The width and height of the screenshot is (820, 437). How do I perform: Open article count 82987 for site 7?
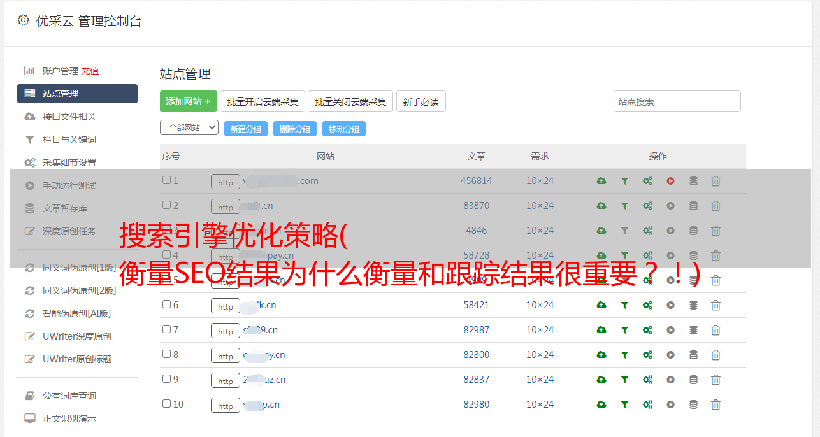pyautogui.click(x=476, y=330)
